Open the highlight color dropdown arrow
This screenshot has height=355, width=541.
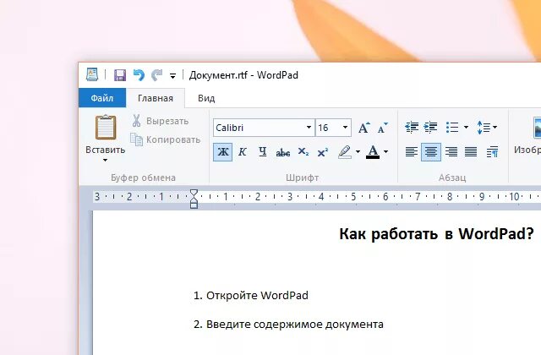[x=358, y=152]
